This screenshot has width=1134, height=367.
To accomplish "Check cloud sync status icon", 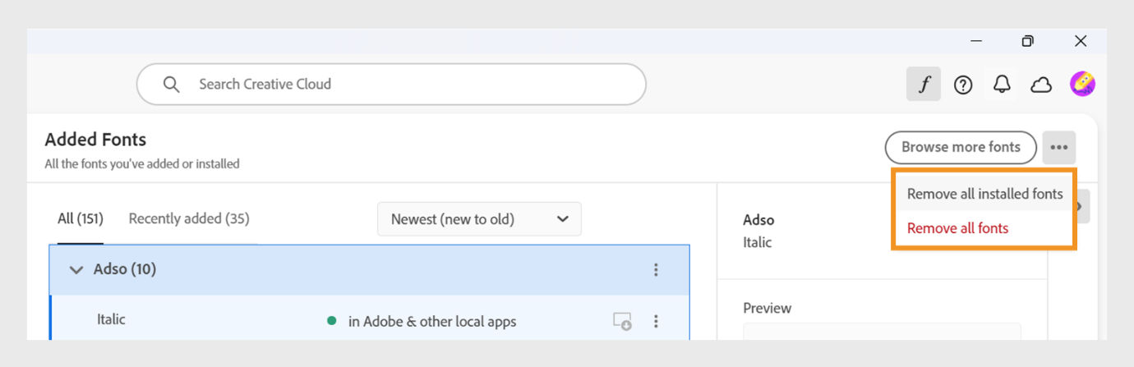I will (1041, 85).
